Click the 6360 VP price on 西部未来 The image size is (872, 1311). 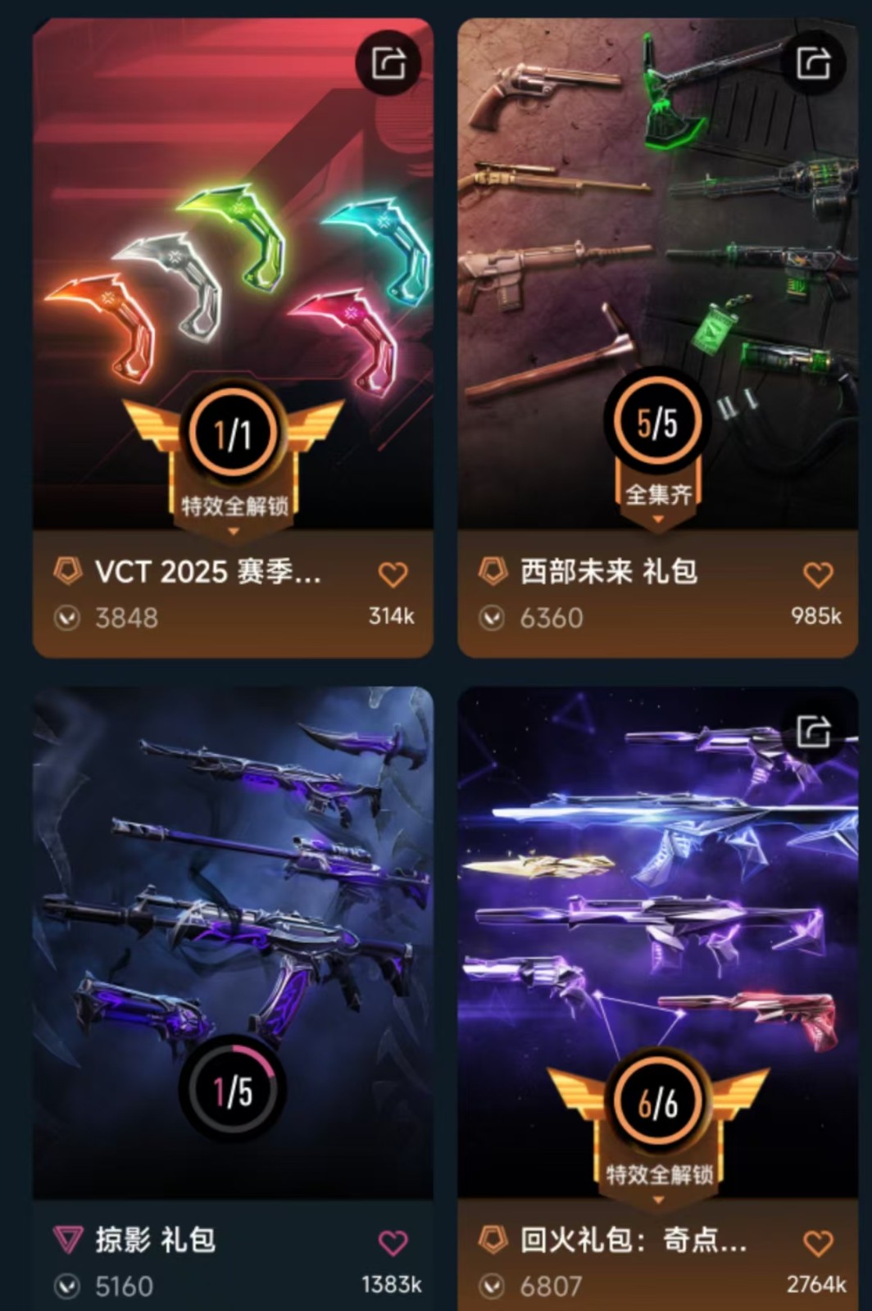pos(552,618)
